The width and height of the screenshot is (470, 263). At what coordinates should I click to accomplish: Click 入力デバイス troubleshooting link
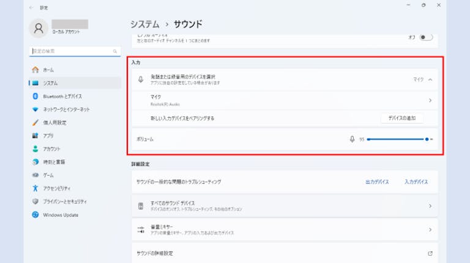tap(416, 182)
